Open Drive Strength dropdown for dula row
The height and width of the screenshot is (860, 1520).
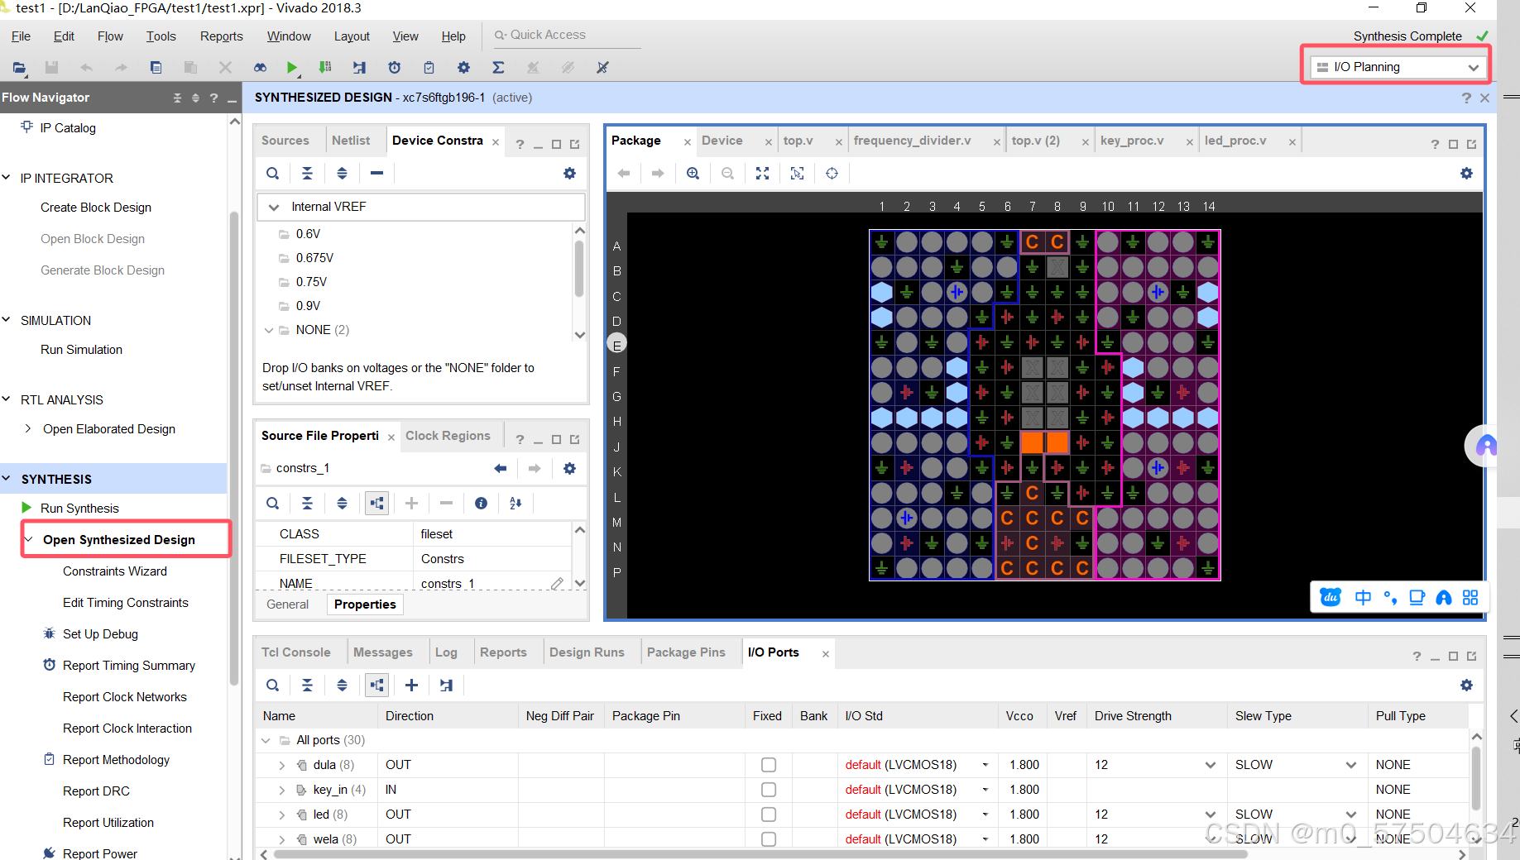pyautogui.click(x=1211, y=765)
